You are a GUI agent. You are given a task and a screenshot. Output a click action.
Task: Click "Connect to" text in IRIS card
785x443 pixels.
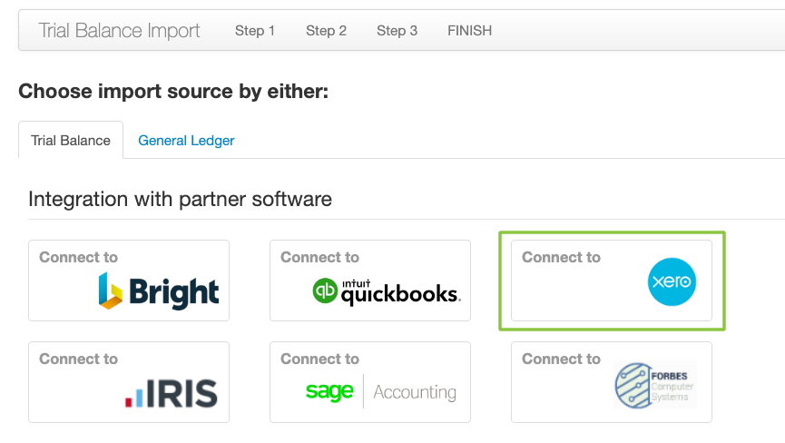pyautogui.click(x=79, y=359)
